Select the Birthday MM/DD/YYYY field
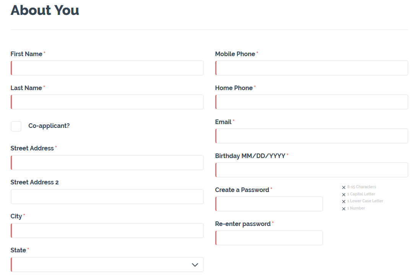The image size is (416, 276). pos(312,170)
